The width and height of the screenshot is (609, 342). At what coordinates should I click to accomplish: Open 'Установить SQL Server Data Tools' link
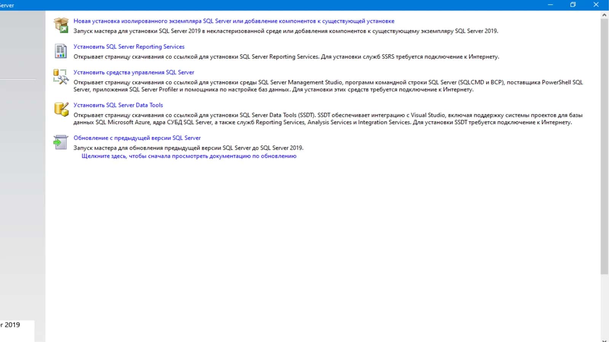point(118,105)
